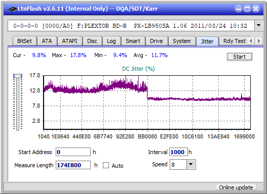Screen dimensions: 267x194
Task: Maximize the LtnFlash window
Action: pyautogui.click(x=247, y=9)
